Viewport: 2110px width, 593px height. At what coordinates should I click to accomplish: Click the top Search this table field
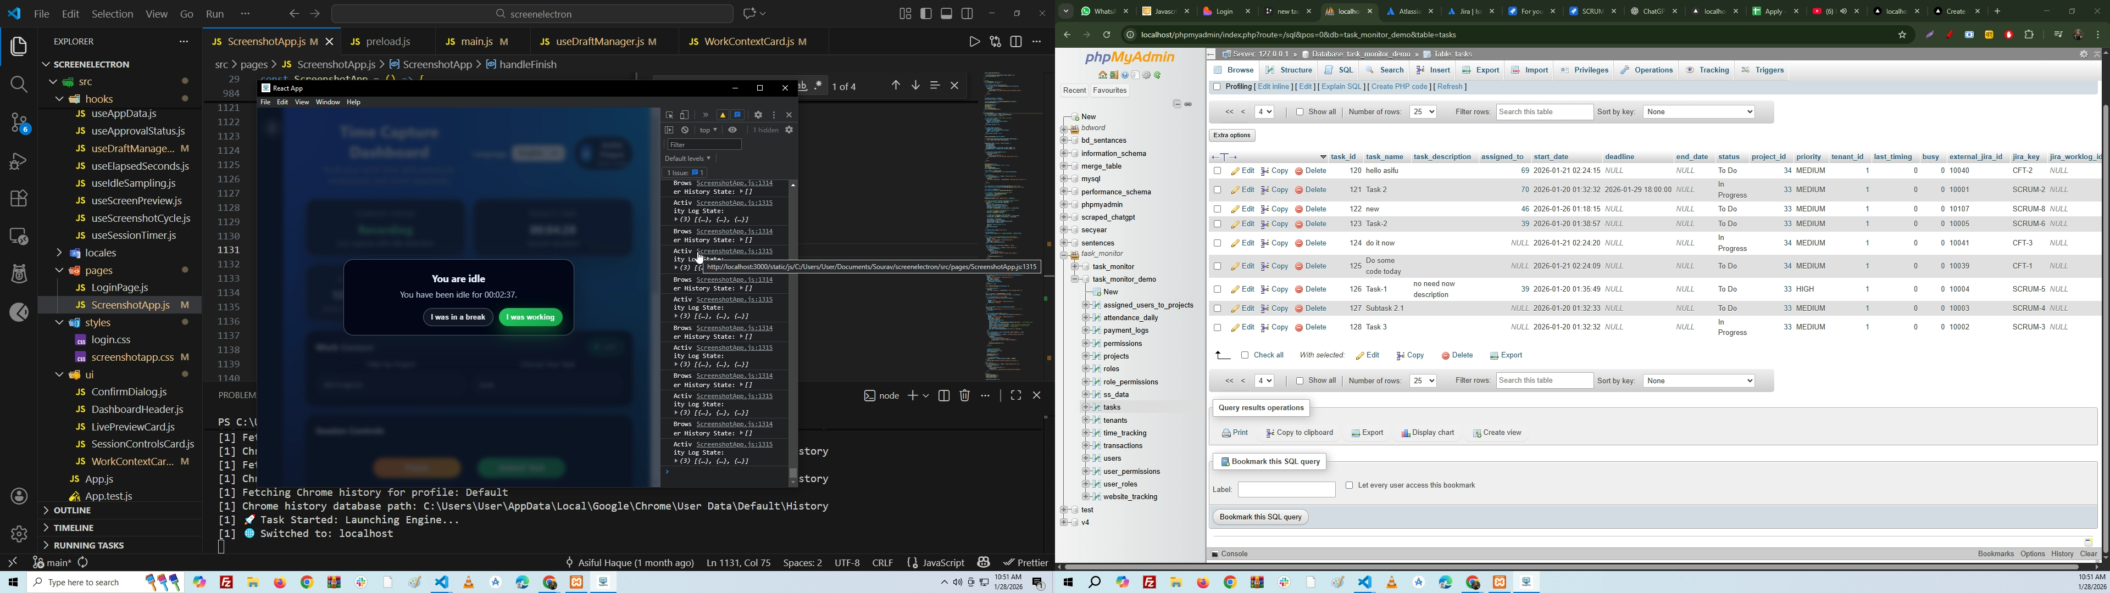pyautogui.click(x=1544, y=112)
